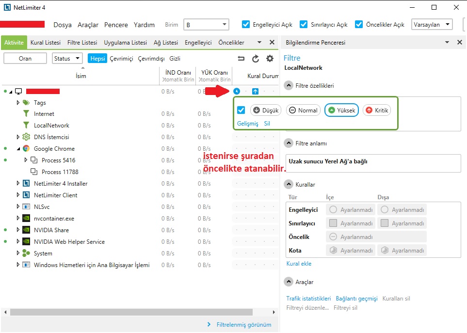Click the Google Chrome icon

tap(26, 148)
